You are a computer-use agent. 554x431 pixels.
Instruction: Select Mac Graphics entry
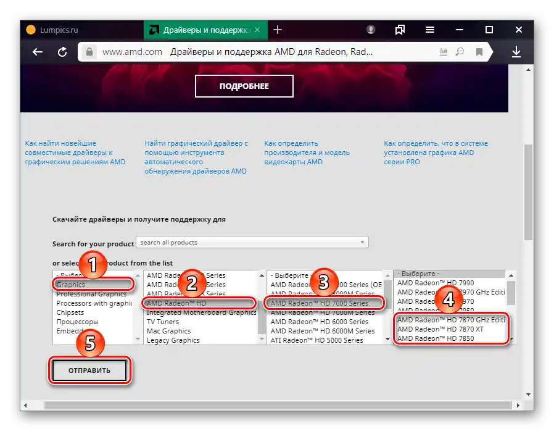(201, 331)
